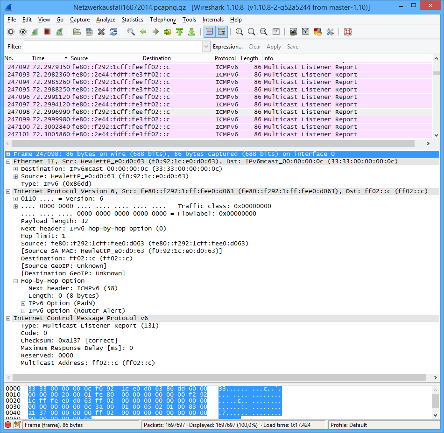Viewport: 444px width, 433px height.
Task: Click the Save filter button
Action: pyautogui.click(x=293, y=47)
